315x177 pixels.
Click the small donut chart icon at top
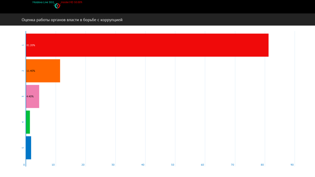click(57, 6)
